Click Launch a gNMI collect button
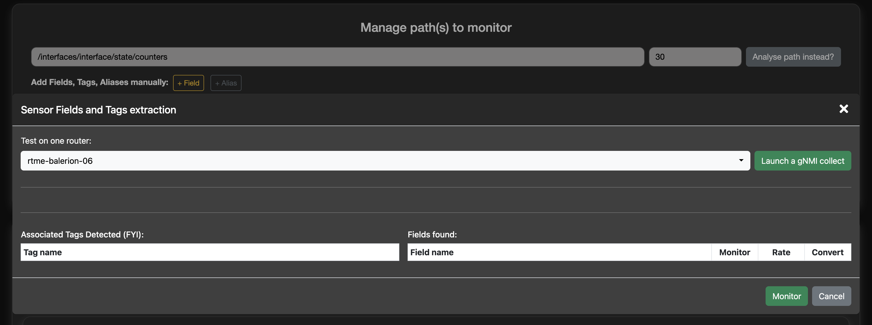Screen dimensions: 872x325 [x=802, y=161]
